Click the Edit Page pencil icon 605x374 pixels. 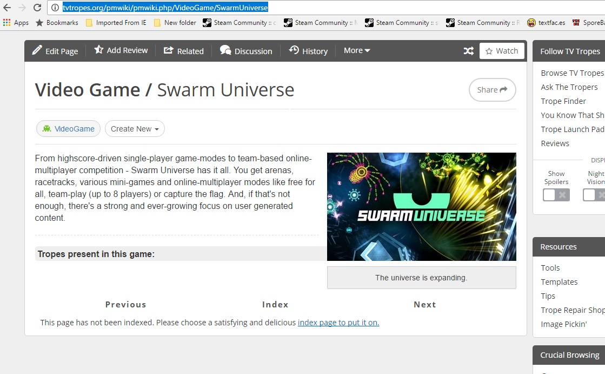[x=37, y=50]
